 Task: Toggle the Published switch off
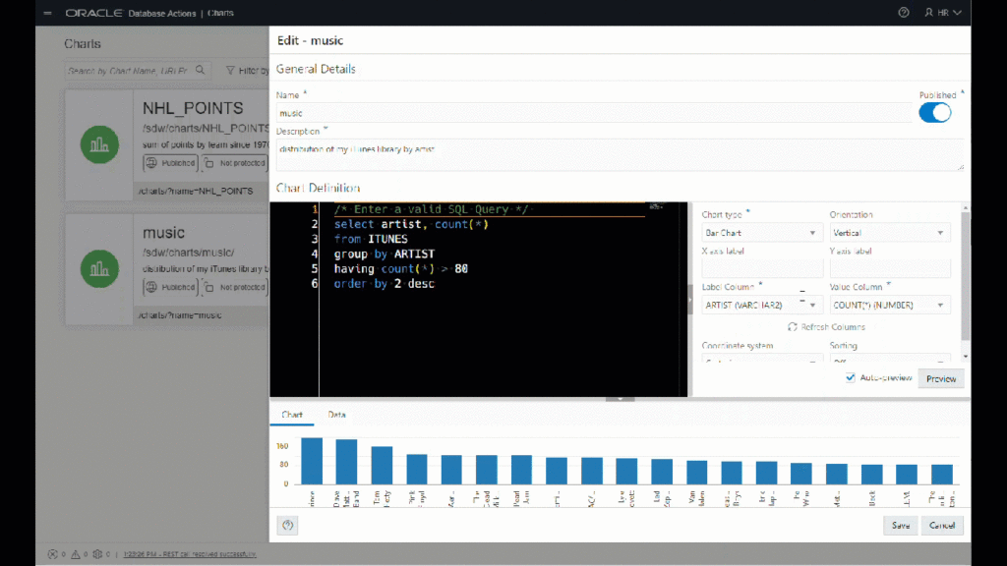tap(934, 112)
